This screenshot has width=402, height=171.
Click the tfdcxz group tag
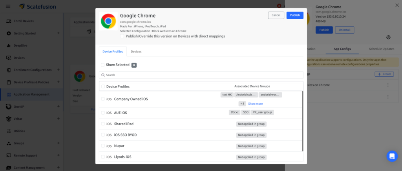point(235,112)
